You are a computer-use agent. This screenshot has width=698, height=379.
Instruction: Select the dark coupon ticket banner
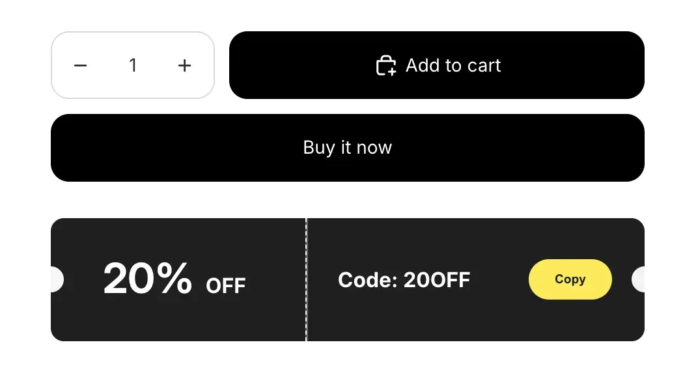(347, 279)
